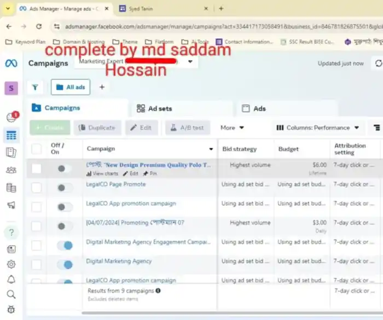Click the Edit toolbar button
Viewport: 383px width, 320px height.
click(x=142, y=127)
